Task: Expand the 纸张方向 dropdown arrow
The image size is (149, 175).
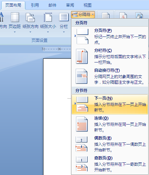Action: (30, 32)
